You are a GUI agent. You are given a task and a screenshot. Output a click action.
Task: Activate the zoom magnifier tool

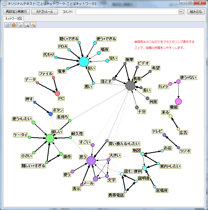[26, 25]
